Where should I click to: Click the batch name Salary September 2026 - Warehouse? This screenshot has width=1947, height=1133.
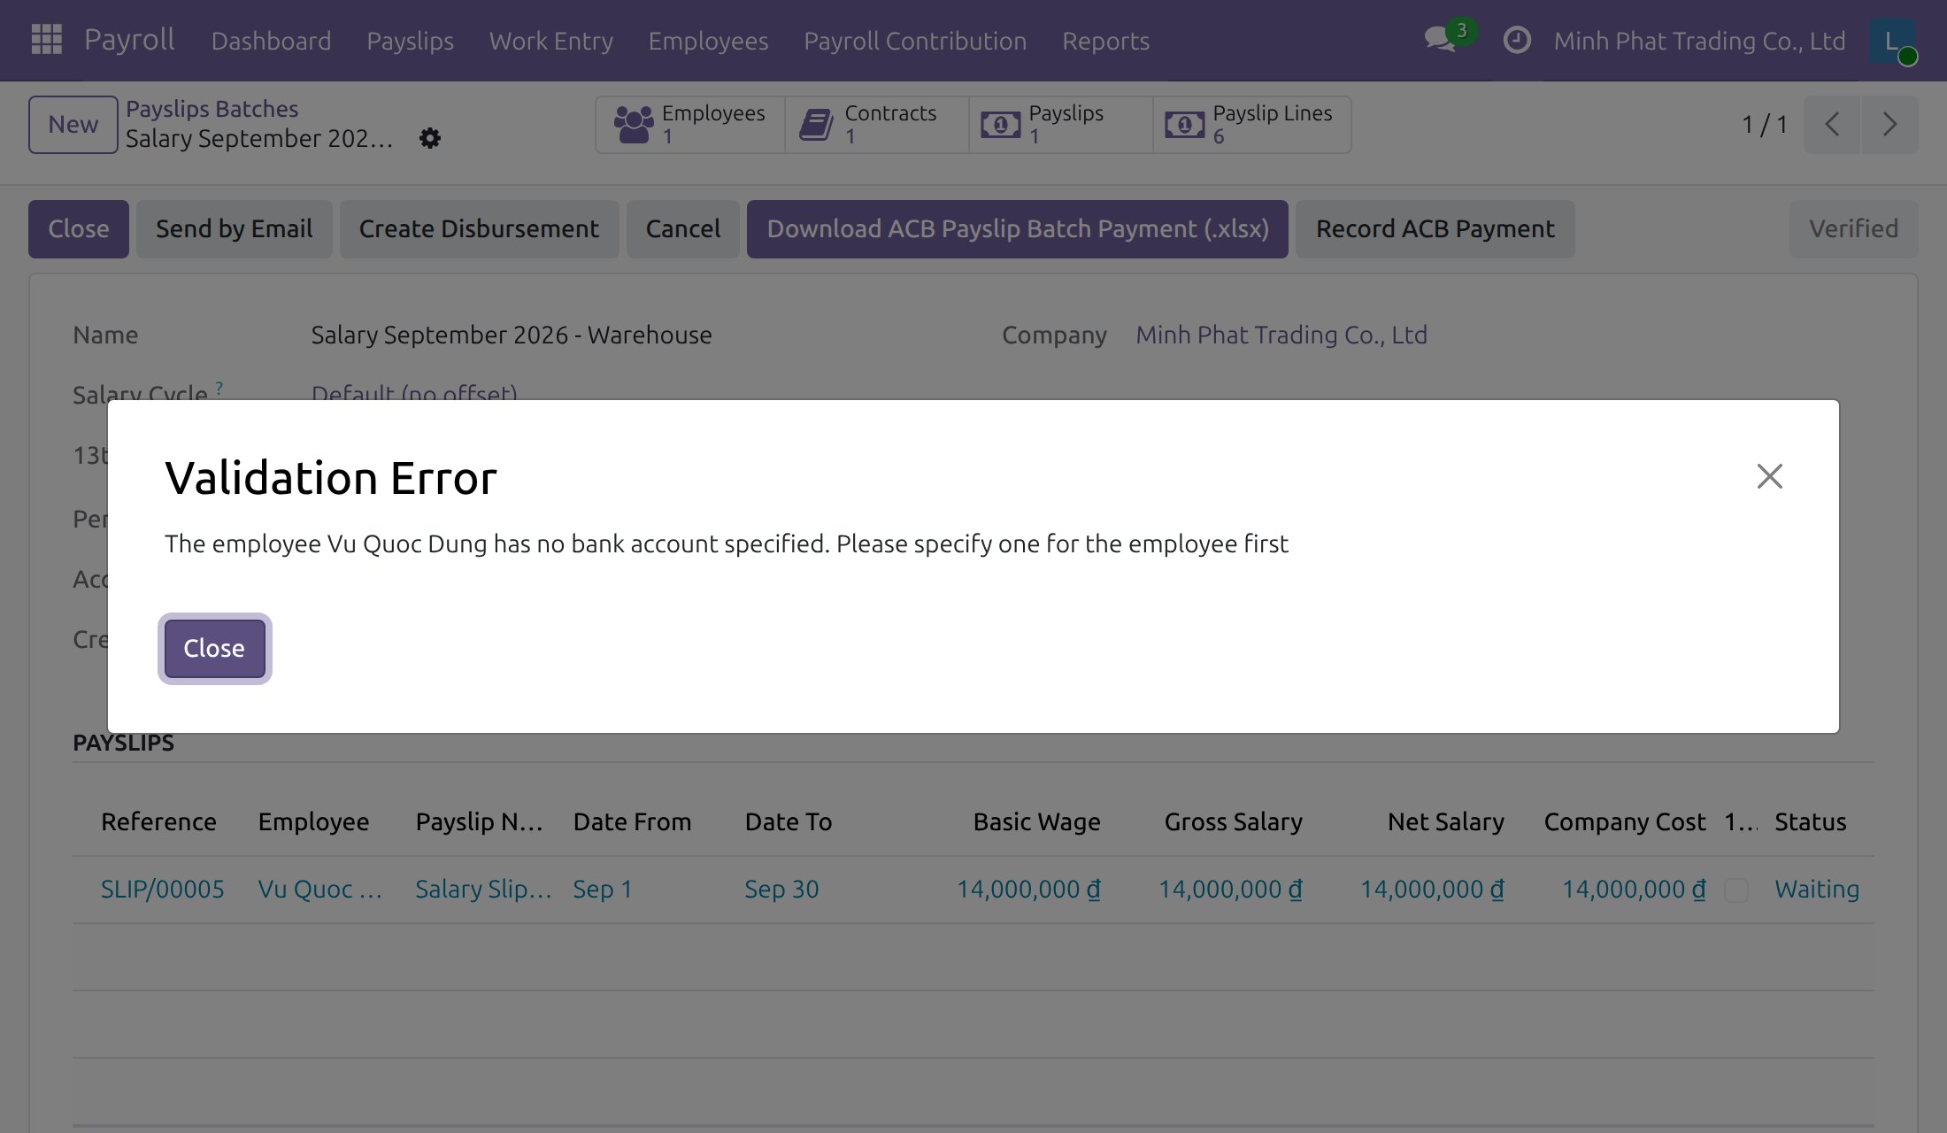coord(511,335)
